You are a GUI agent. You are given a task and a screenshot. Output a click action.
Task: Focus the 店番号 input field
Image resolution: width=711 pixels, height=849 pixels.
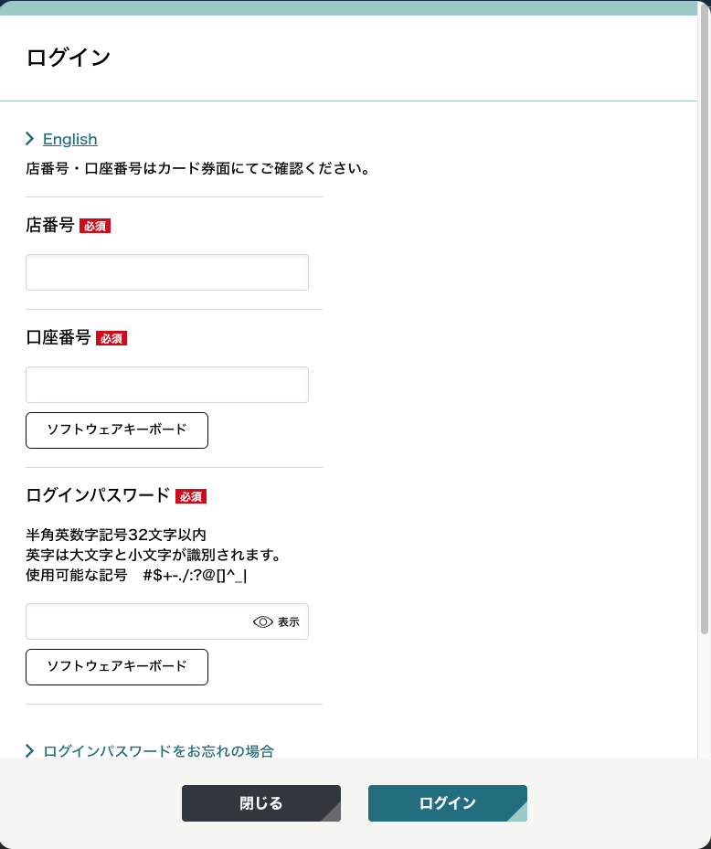[167, 272]
